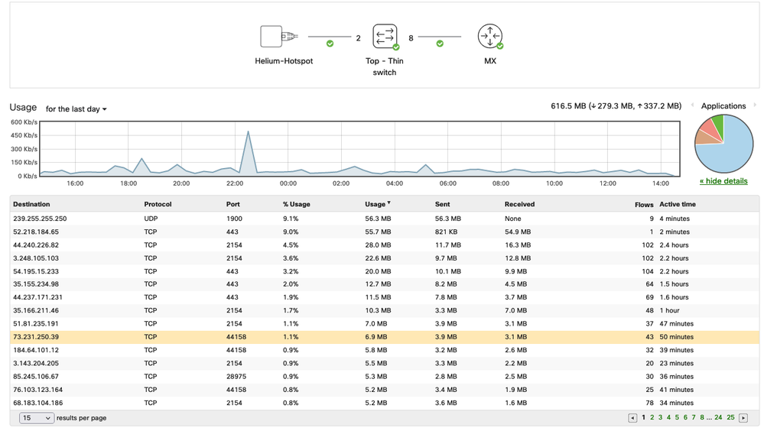Click port number 8 label beside the switch
This screenshot has height=431, width=764.
tap(411, 38)
